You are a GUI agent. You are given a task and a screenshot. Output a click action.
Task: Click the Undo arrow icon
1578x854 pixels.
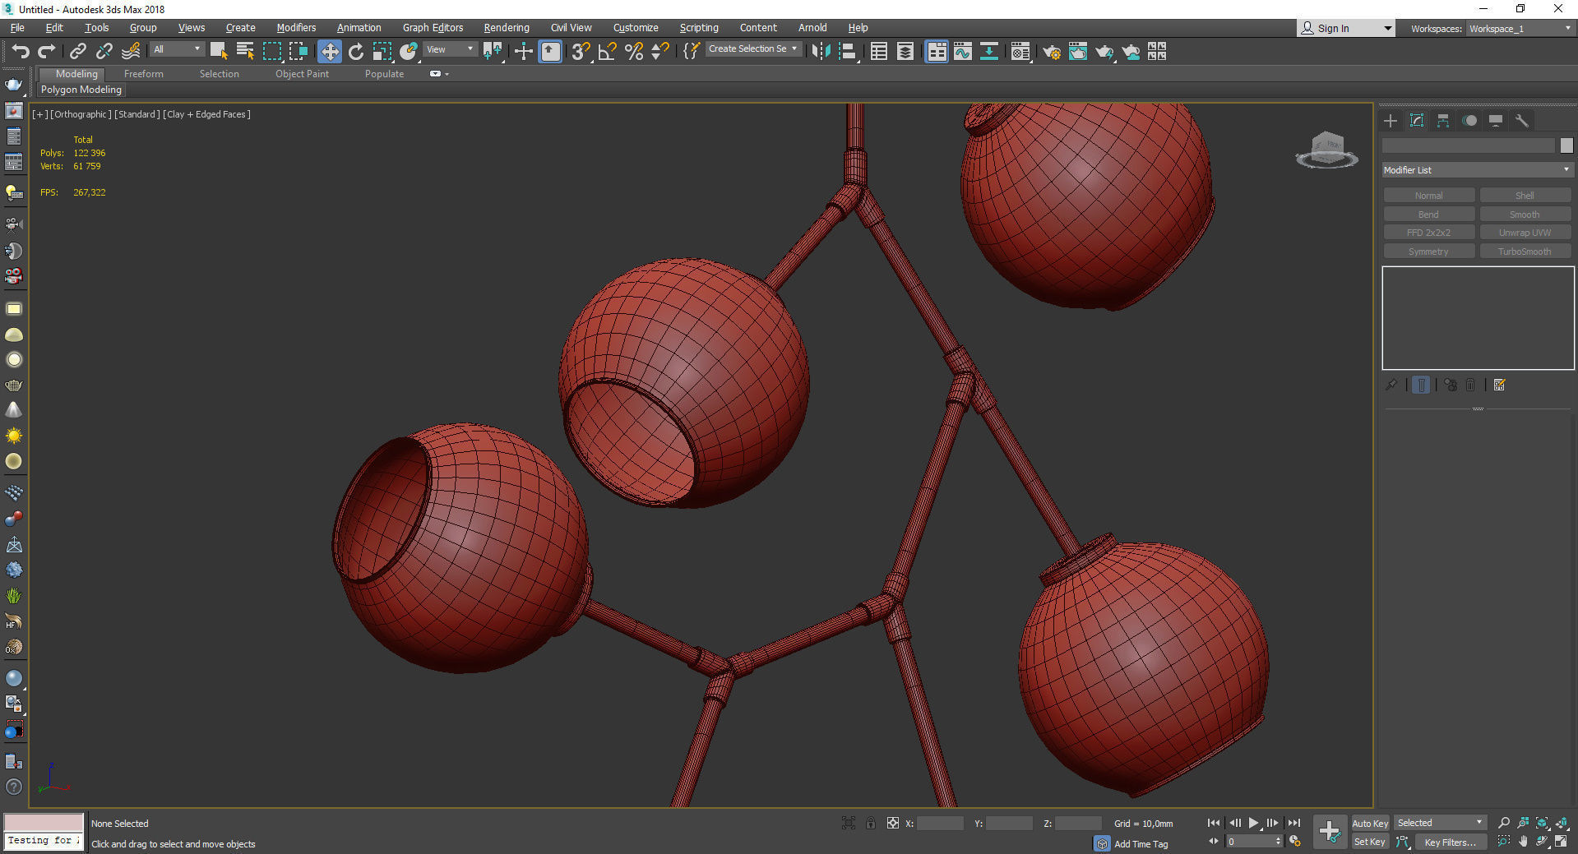(20, 52)
